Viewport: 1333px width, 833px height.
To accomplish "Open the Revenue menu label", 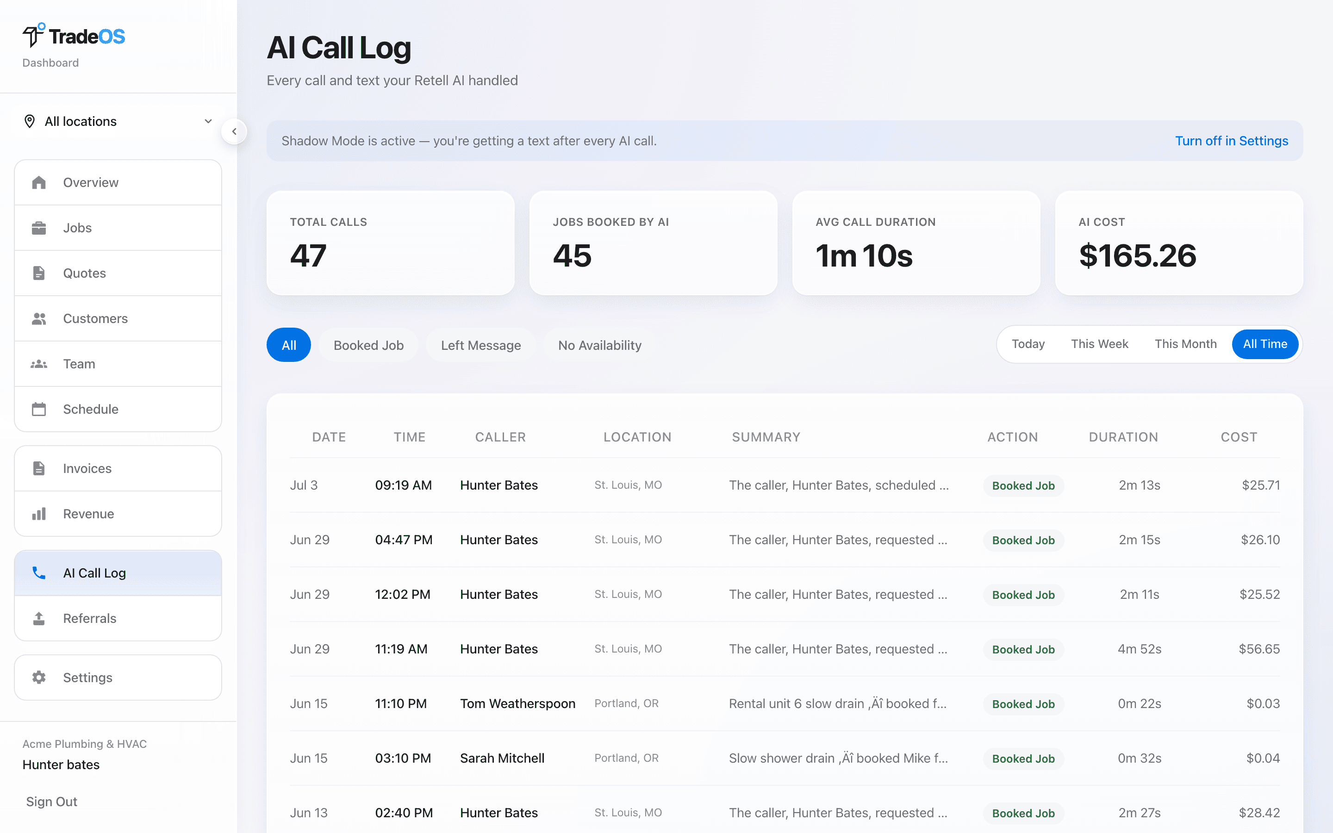I will [88, 514].
